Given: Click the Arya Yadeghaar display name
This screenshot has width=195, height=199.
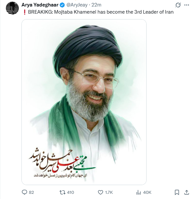Looking at the screenshot, I should (x=40, y=5).
